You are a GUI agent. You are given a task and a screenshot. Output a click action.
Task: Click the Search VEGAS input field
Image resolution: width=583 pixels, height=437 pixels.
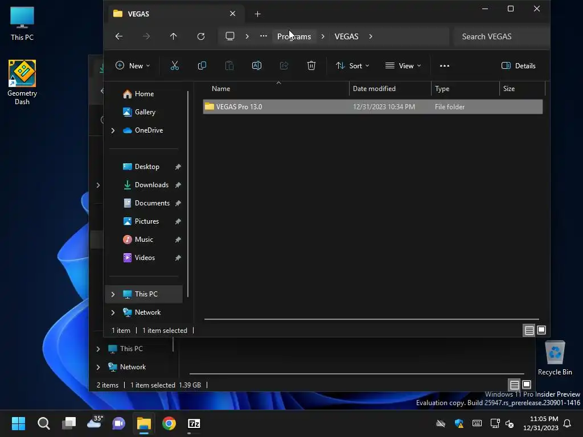(501, 36)
